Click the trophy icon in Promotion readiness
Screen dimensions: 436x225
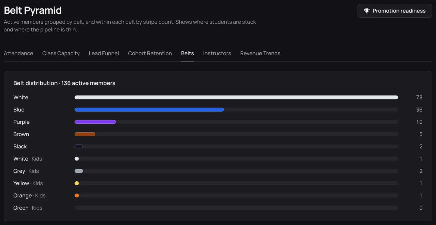367,11
